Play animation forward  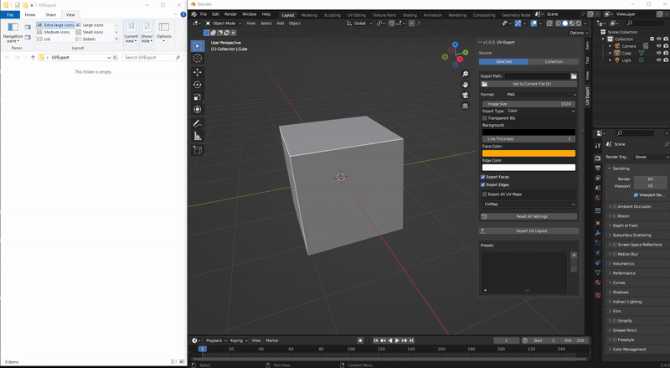tap(397, 340)
